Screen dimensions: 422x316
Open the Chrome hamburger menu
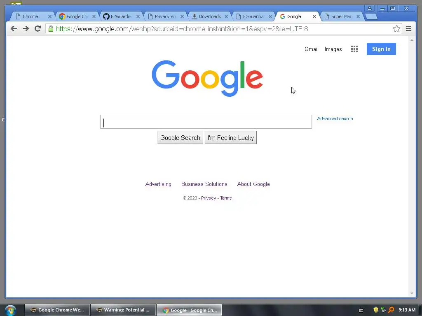click(x=408, y=28)
